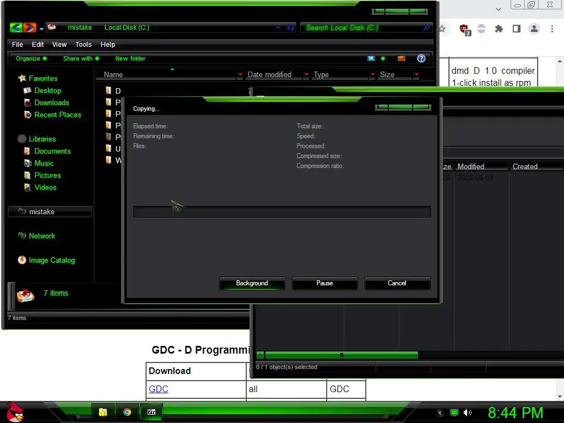
Task: Click the horizontal scrollbar in 7-Zip window
Action: [341, 355]
